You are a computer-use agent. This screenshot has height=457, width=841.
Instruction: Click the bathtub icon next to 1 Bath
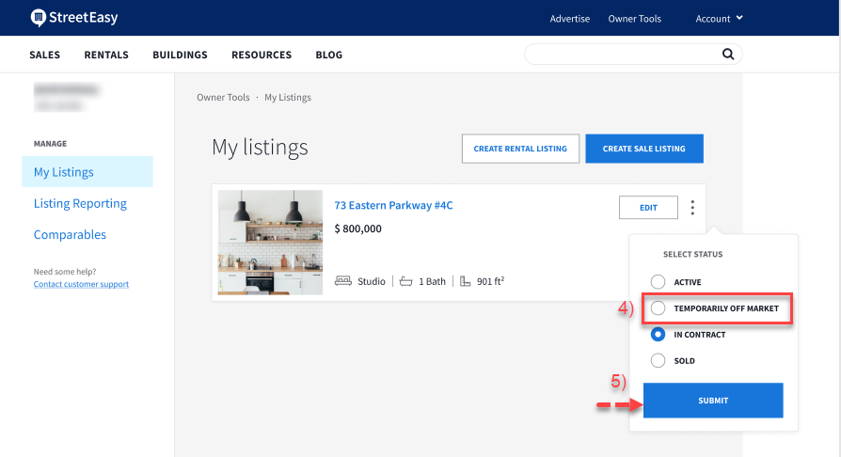[406, 281]
